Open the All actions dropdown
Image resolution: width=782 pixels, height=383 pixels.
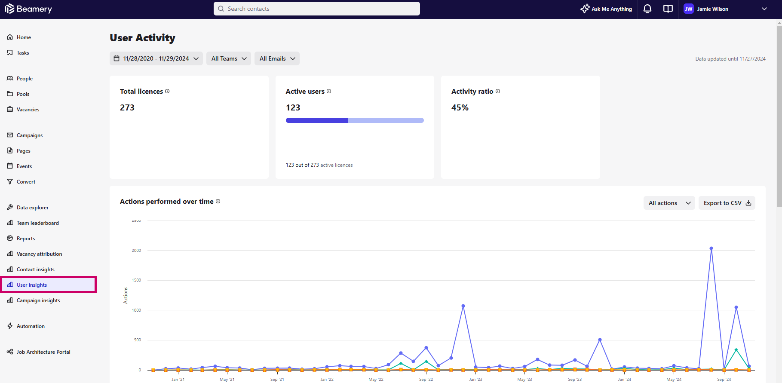pos(669,203)
